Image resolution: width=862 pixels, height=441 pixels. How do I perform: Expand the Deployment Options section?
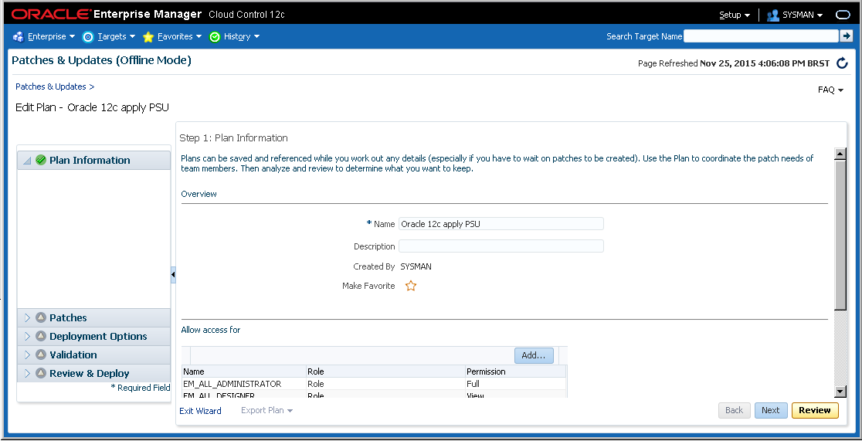(27, 337)
